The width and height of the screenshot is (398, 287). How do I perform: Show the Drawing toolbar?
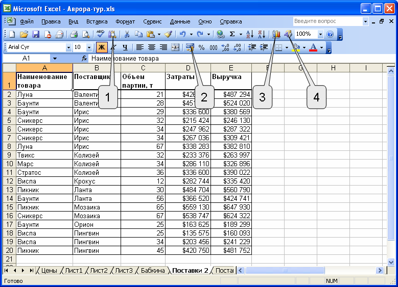(288, 34)
